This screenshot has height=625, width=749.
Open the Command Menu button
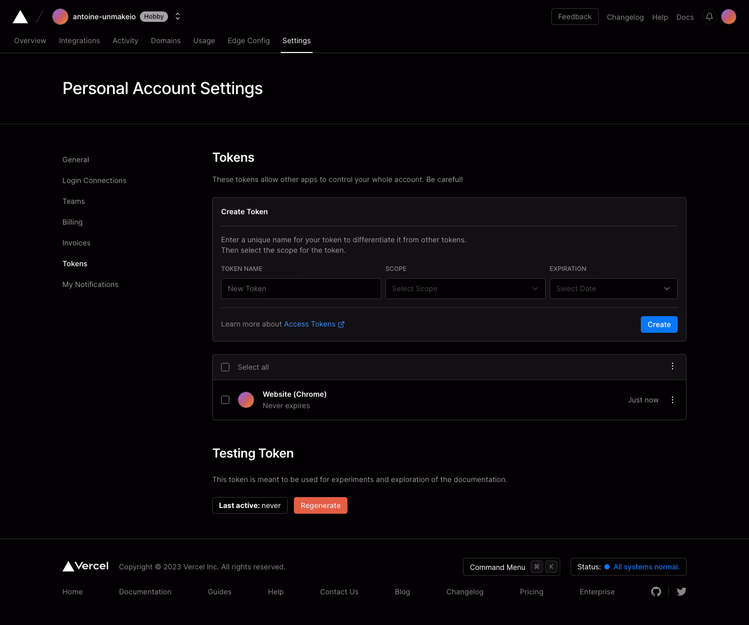511,567
